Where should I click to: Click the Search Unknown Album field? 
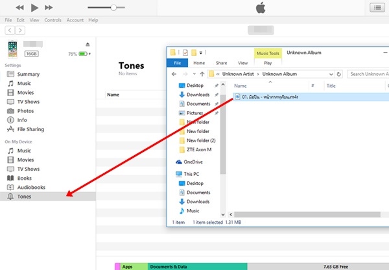click(x=368, y=74)
